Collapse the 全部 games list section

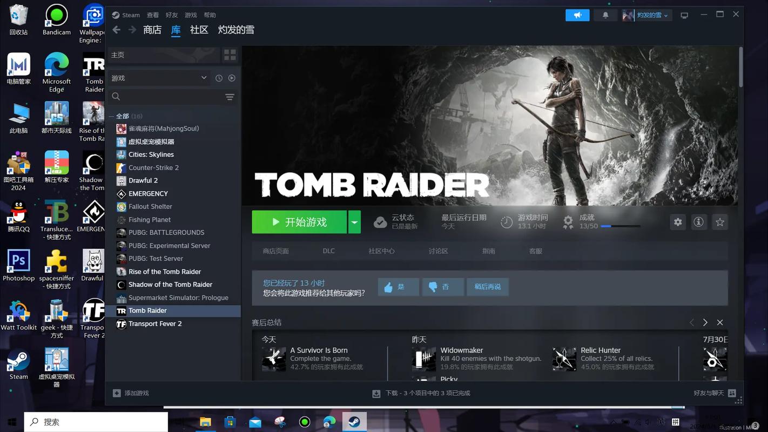click(112, 116)
